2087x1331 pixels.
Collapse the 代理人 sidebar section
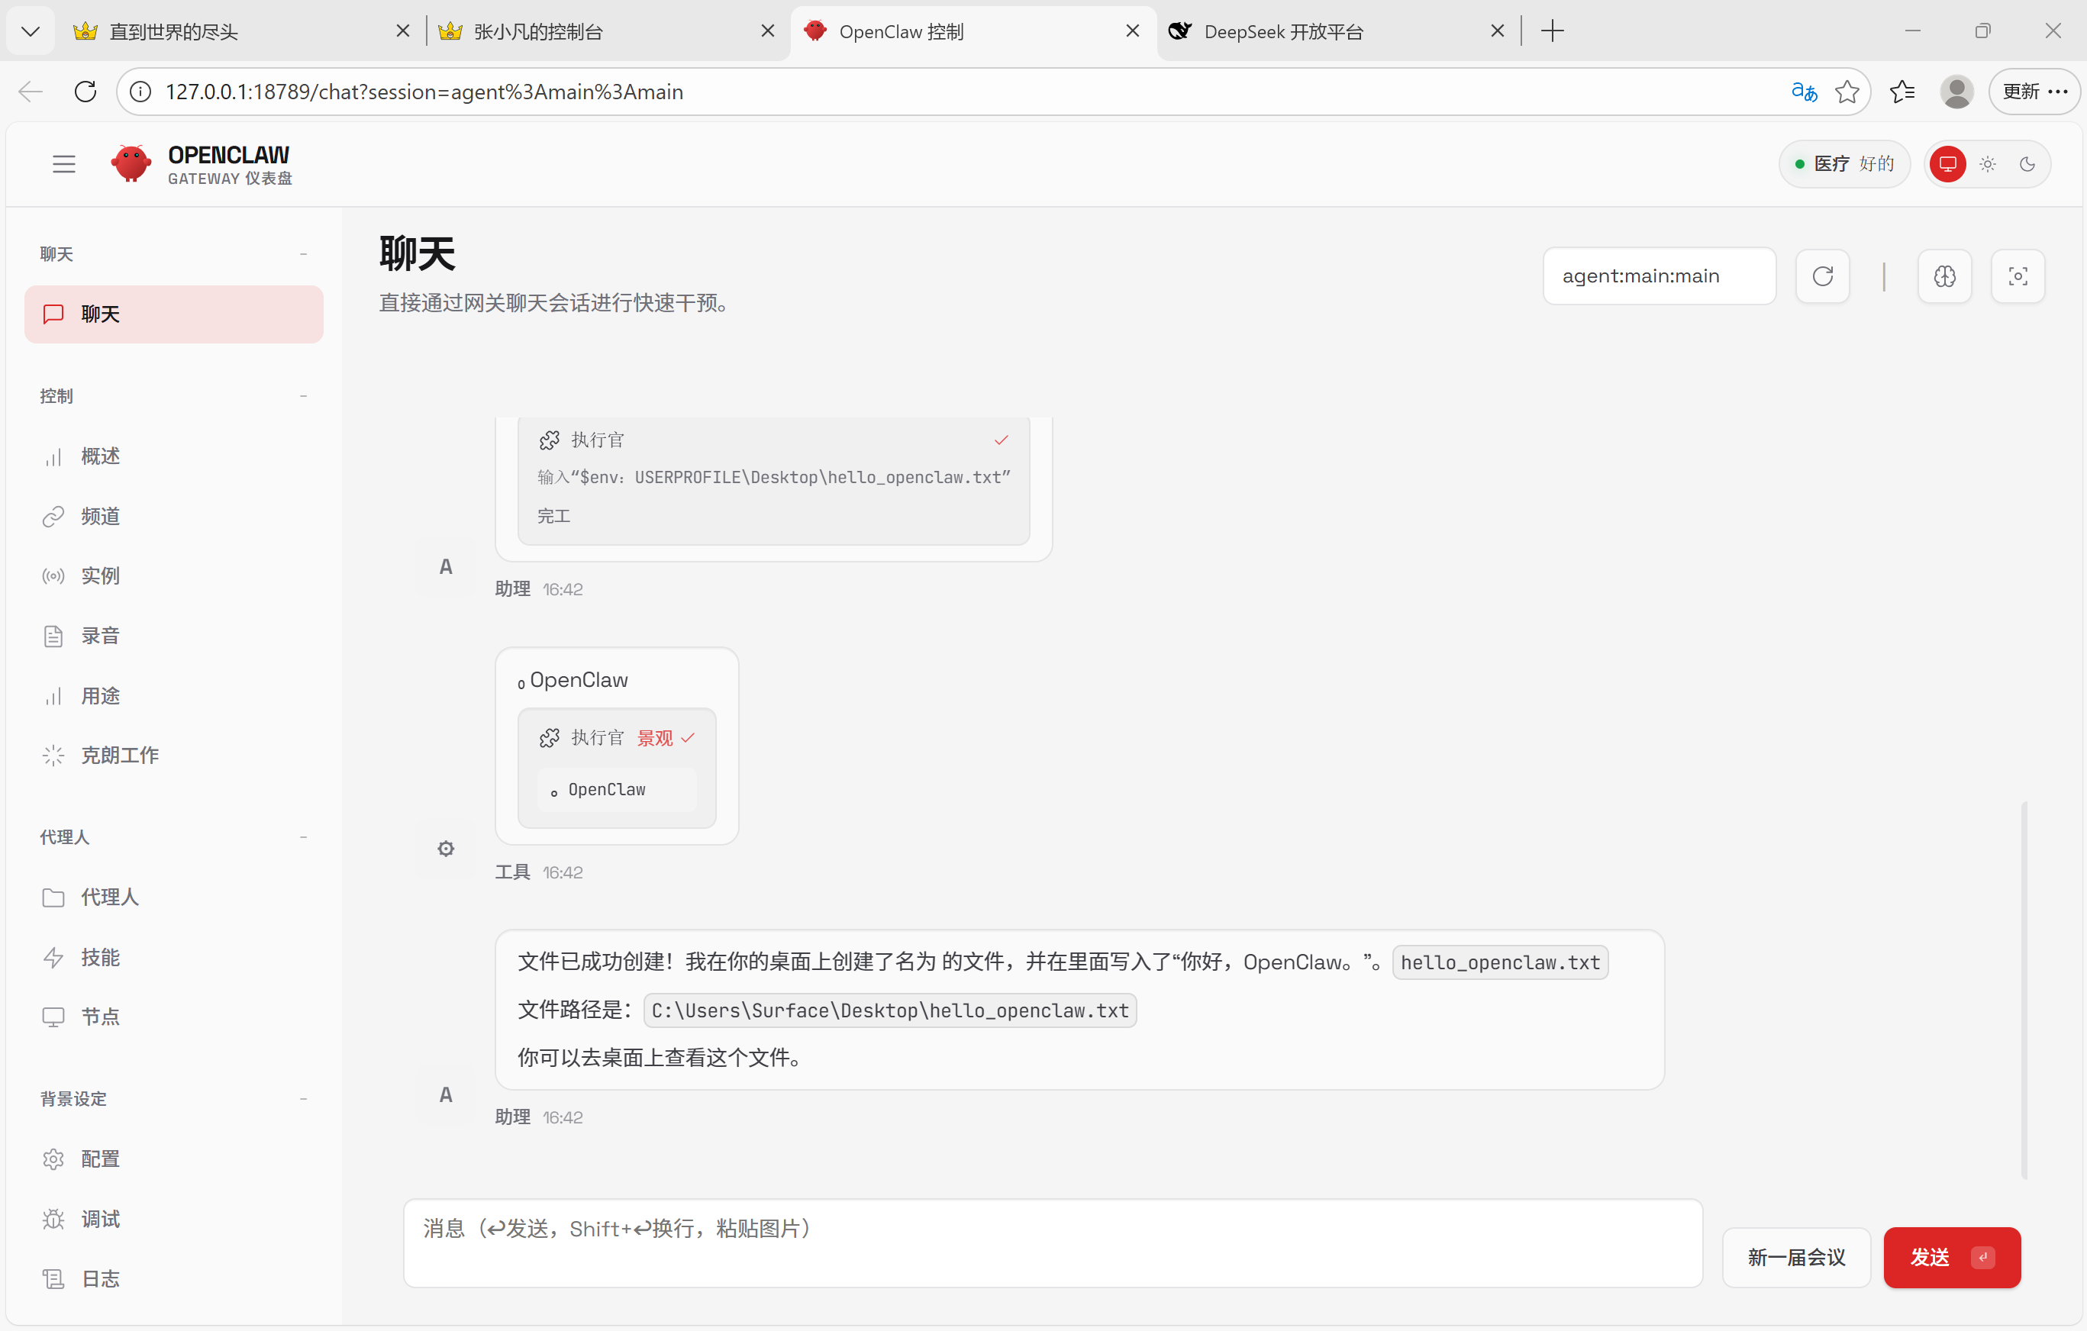(303, 837)
